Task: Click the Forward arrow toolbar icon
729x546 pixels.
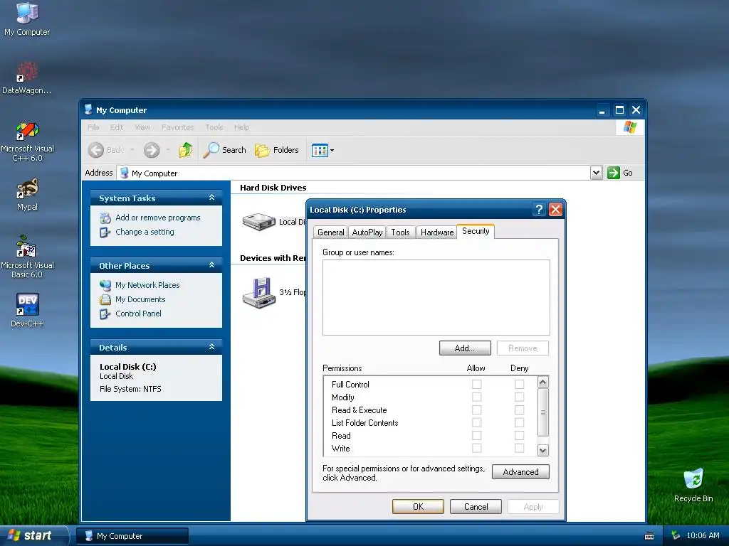Action: 152,150
